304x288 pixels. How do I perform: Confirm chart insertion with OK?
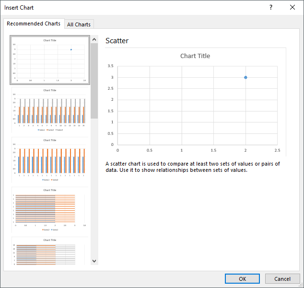pos(242,279)
